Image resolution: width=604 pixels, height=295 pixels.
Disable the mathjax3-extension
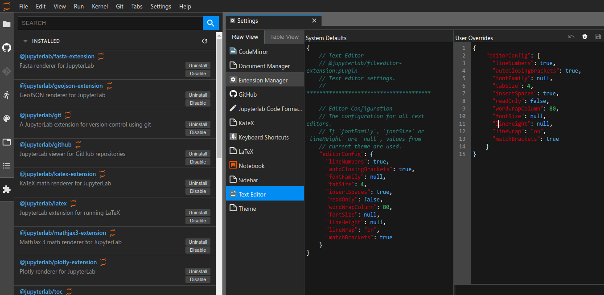tap(198, 250)
